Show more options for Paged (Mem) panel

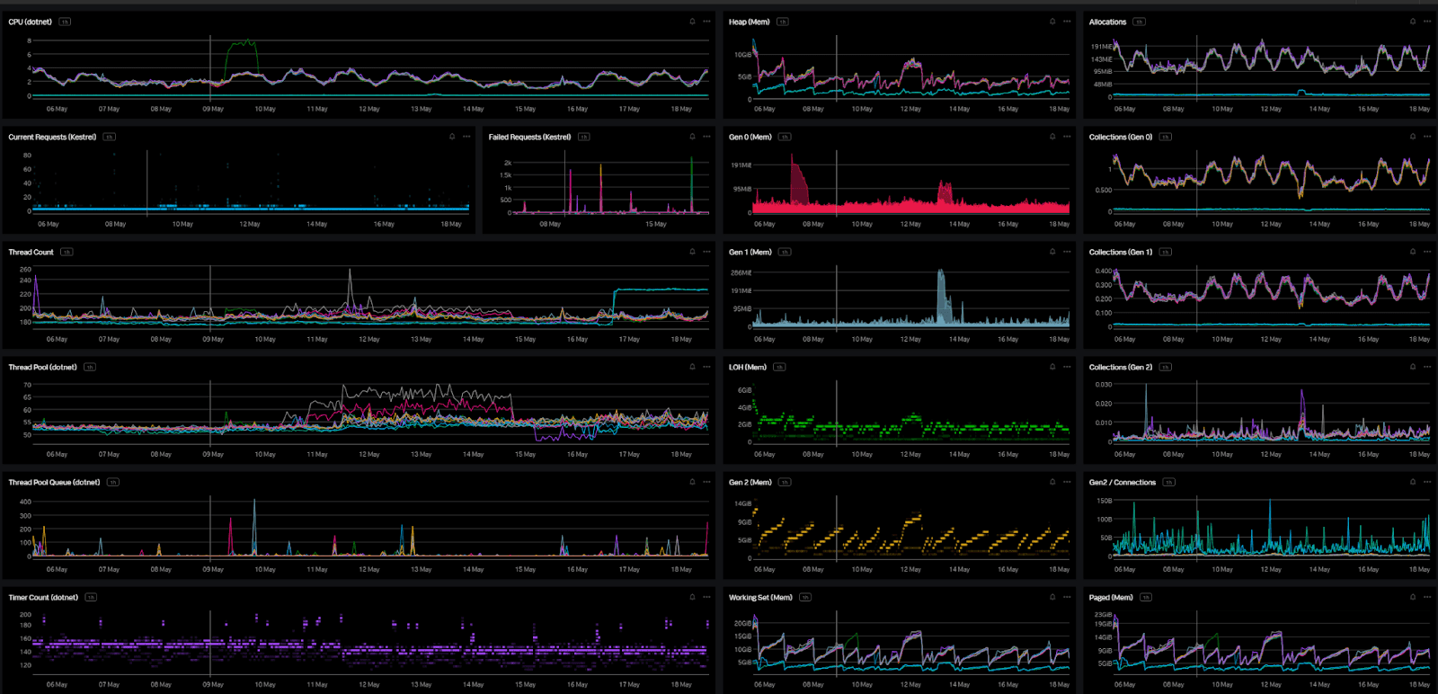pos(1427,597)
